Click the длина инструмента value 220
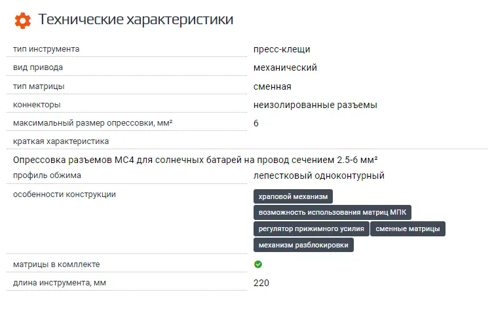 (261, 283)
